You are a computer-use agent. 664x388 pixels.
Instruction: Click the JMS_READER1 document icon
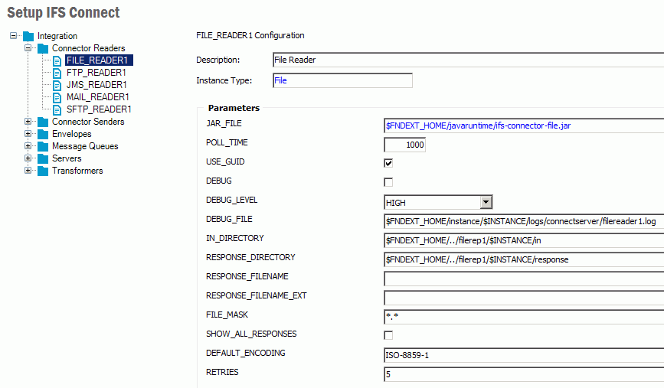click(x=57, y=85)
